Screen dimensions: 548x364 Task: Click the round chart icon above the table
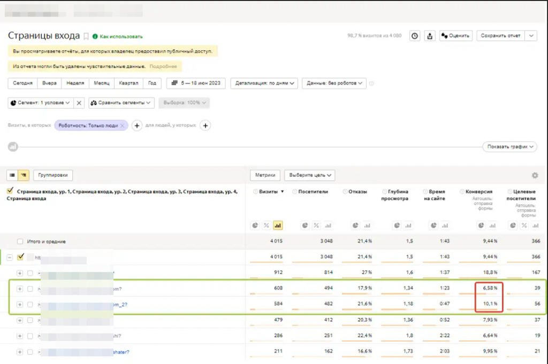coord(13,147)
